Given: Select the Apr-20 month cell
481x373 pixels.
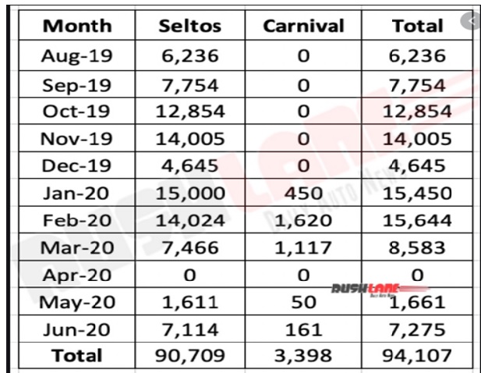Looking at the screenshot, I should pyautogui.click(x=77, y=275).
